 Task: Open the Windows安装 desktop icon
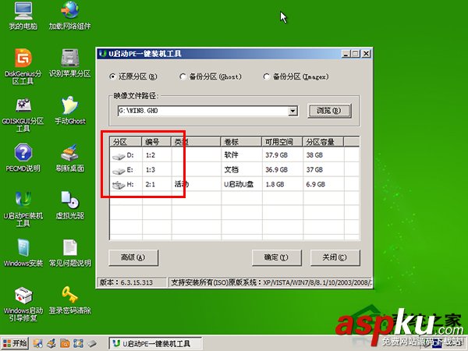23,253
